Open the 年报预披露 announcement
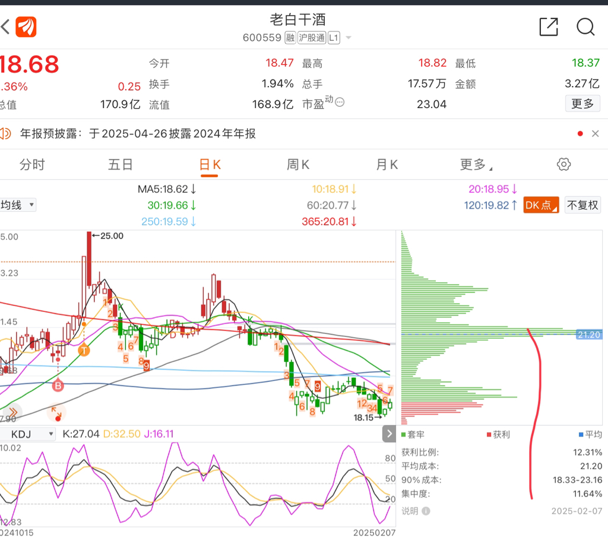 pyautogui.click(x=138, y=133)
